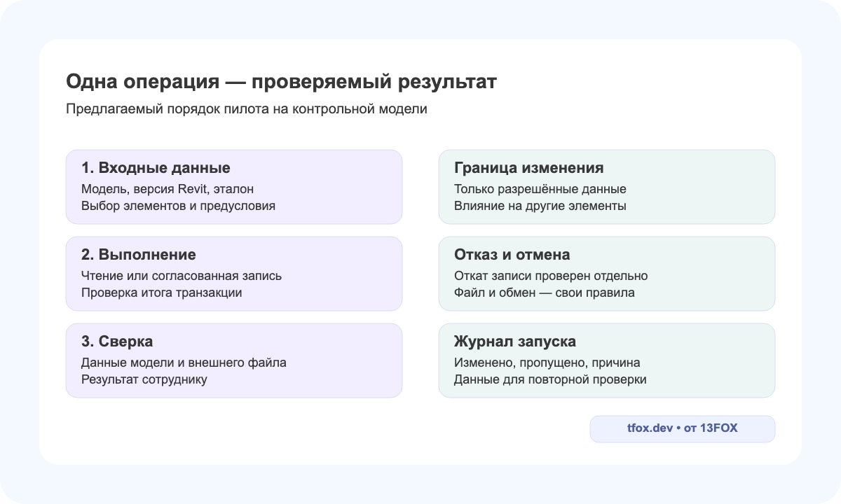The image size is (841, 504).
Task: Click the line 'Результат сотруднику'
Action: coord(144,379)
